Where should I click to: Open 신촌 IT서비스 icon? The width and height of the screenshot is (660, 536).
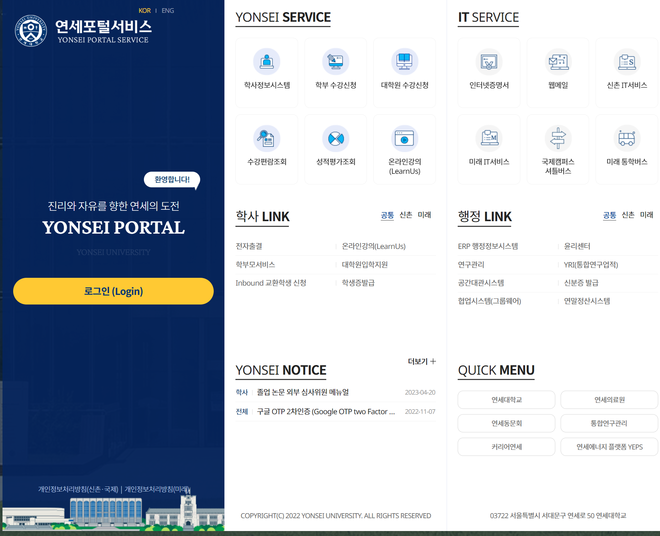click(627, 62)
